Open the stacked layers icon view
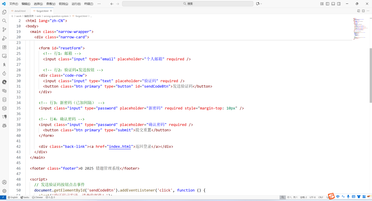The image size is (372, 201). point(4,108)
